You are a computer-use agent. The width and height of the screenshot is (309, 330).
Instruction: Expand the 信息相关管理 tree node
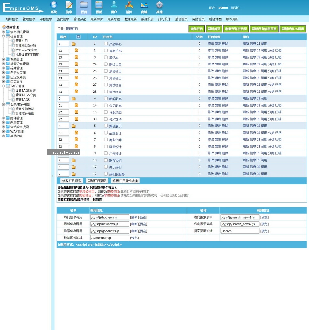[3, 32]
